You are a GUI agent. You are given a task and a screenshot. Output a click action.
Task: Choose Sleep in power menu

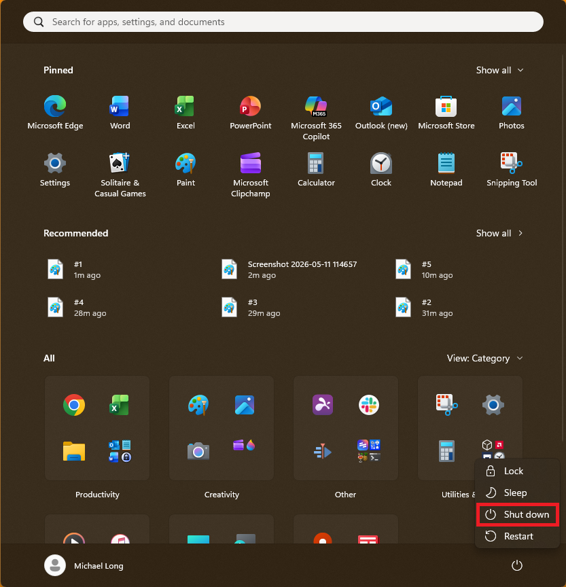(x=517, y=493)
